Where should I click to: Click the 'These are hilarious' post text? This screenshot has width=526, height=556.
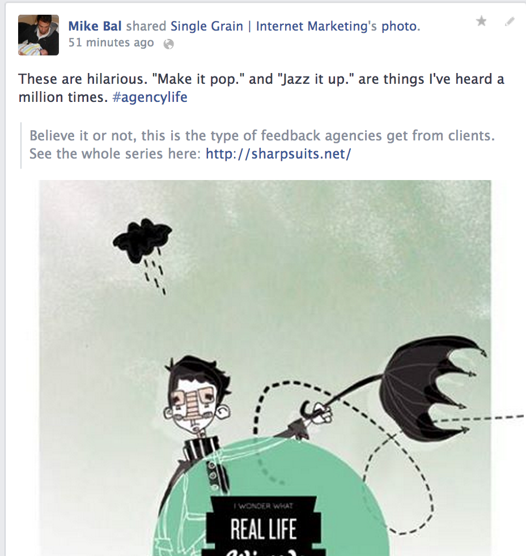261,88
